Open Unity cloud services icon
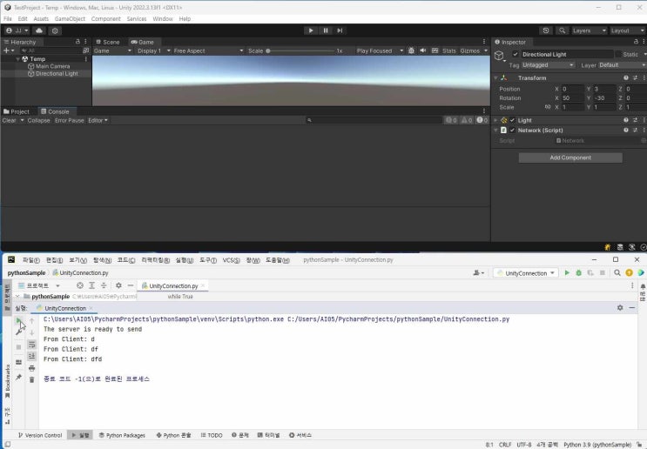The height and width of the screenshot is (449, 647). (38, 30)
